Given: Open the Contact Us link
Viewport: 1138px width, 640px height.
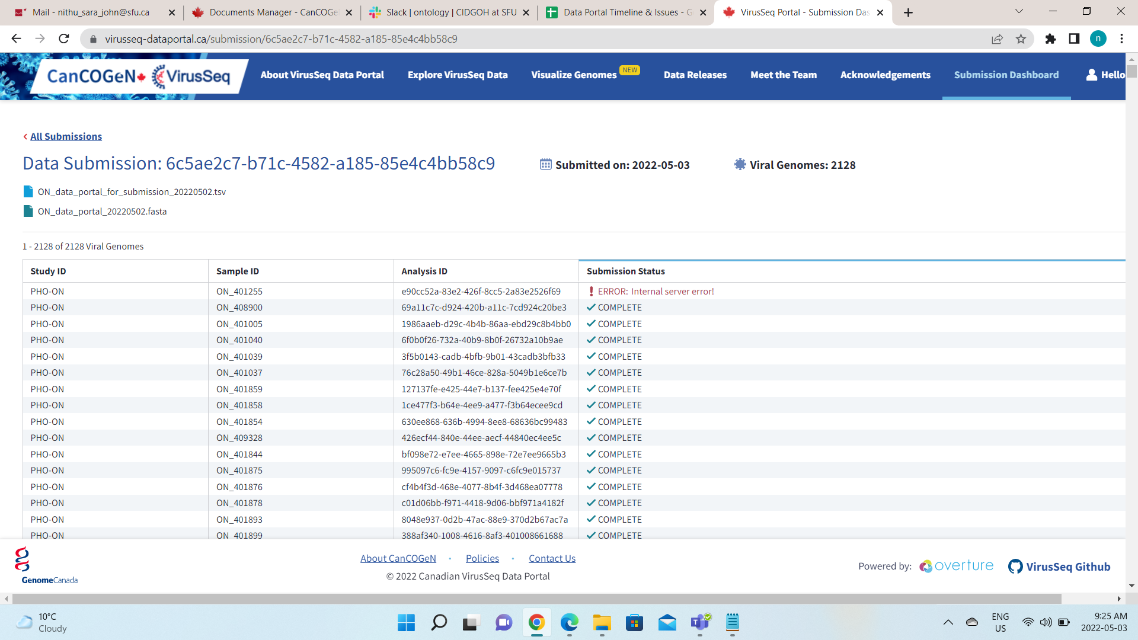Looking at the screenshot, I should click(x=552, y=558).
